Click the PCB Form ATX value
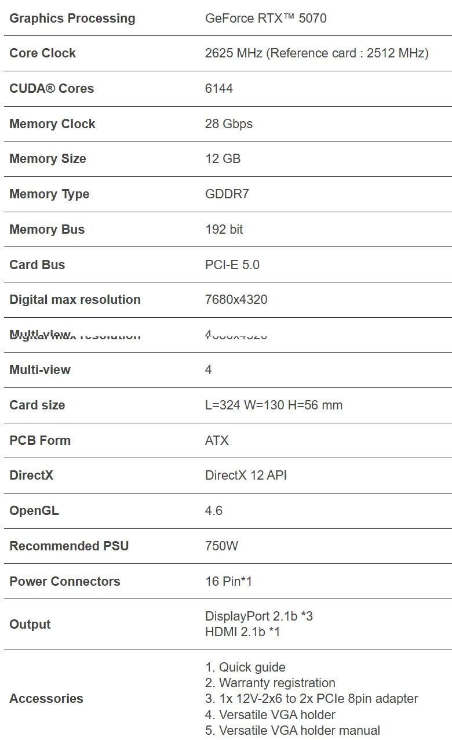Viewport: 452px width, 740px height. coord(217,440)
